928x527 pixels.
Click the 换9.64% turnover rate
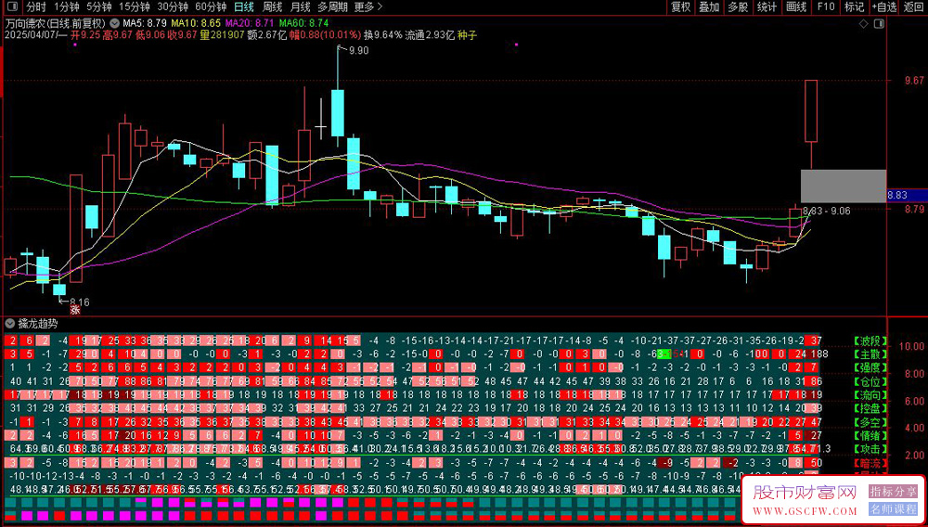tap(383, 35)
